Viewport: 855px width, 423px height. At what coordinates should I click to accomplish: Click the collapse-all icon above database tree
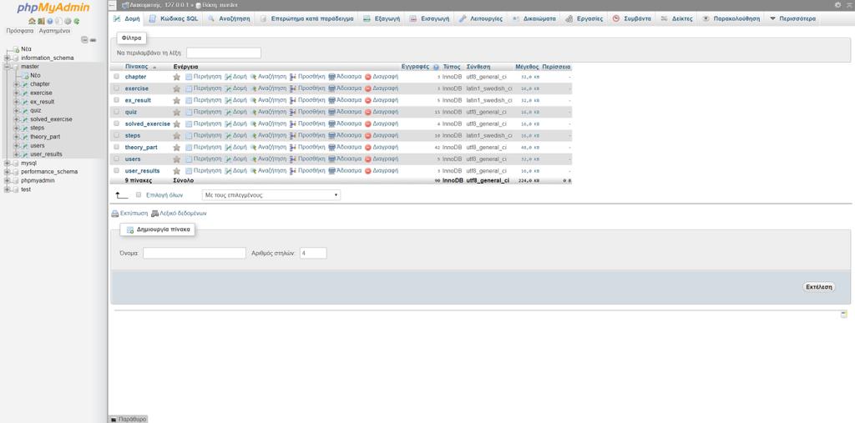pyautogui.click(x=84, y=40)
